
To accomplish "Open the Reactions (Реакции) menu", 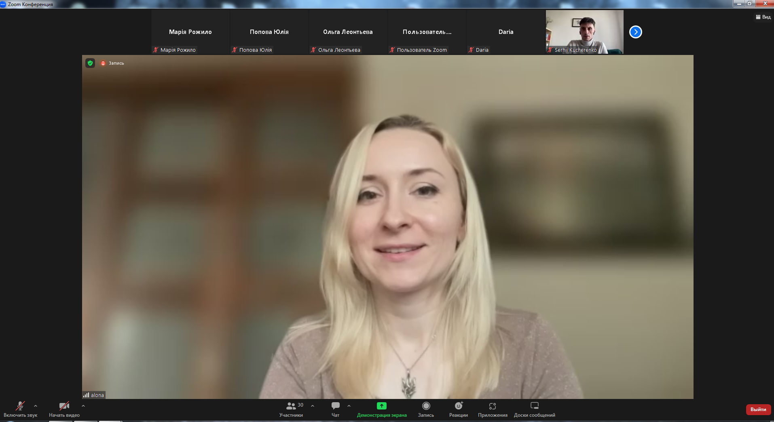I will 458,406.
